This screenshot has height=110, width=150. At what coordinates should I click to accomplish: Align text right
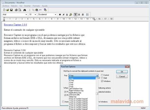point(83,15)
